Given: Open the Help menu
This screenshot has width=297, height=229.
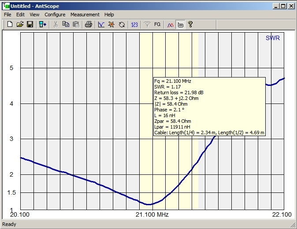Looking at the screenshot, I should pos(109,15).
